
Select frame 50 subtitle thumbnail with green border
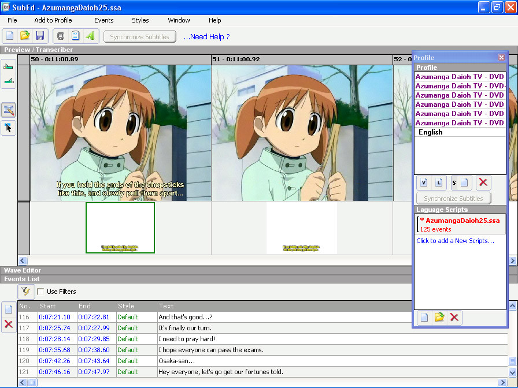click(120, 228)
